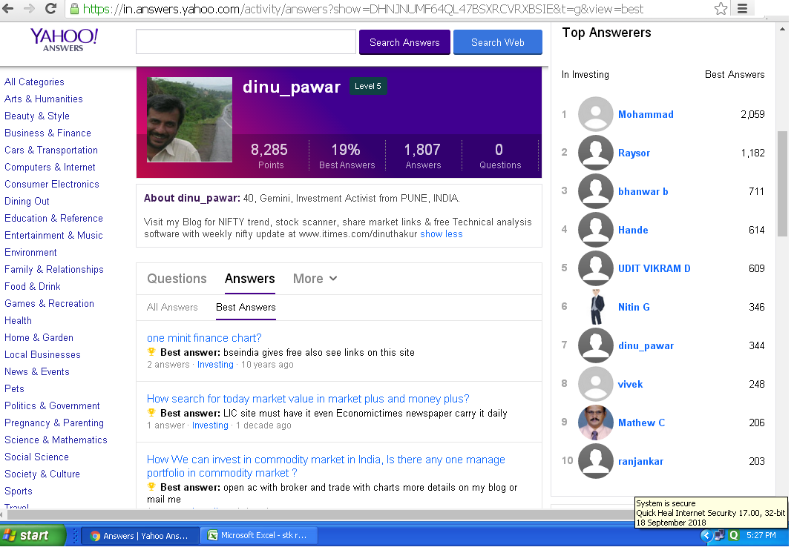The width and height of the screenshot is (794, 550).
Task: Open Politics & Government category
Action: (x=52, y=405)
